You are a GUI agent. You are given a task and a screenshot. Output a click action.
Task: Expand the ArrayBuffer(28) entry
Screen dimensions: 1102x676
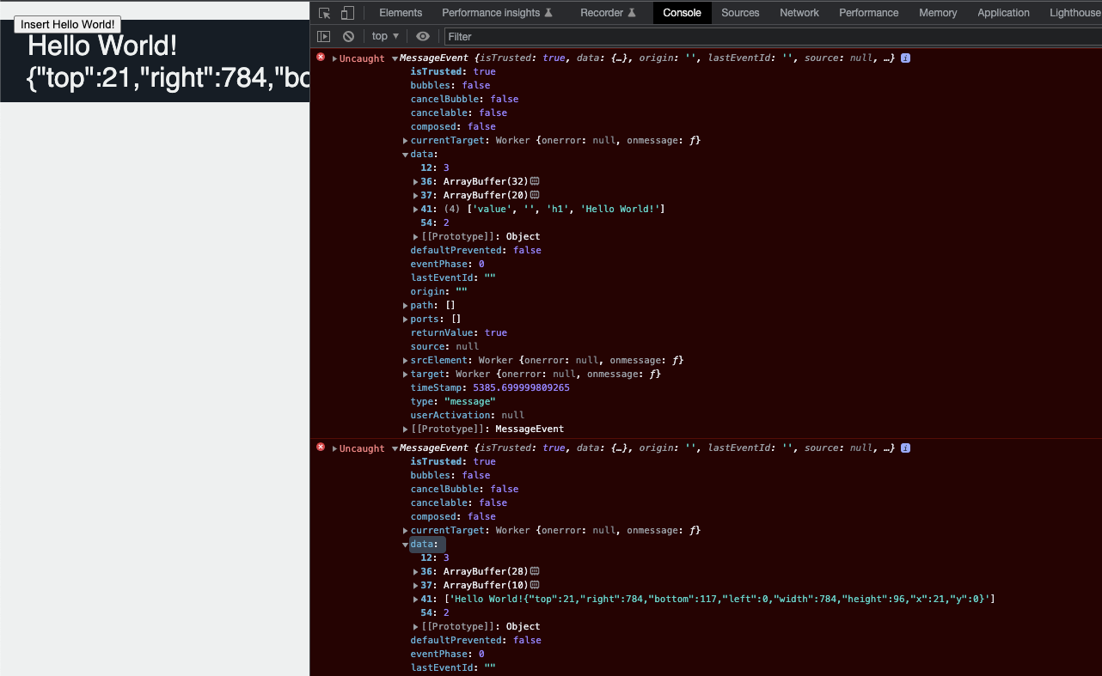416,572
